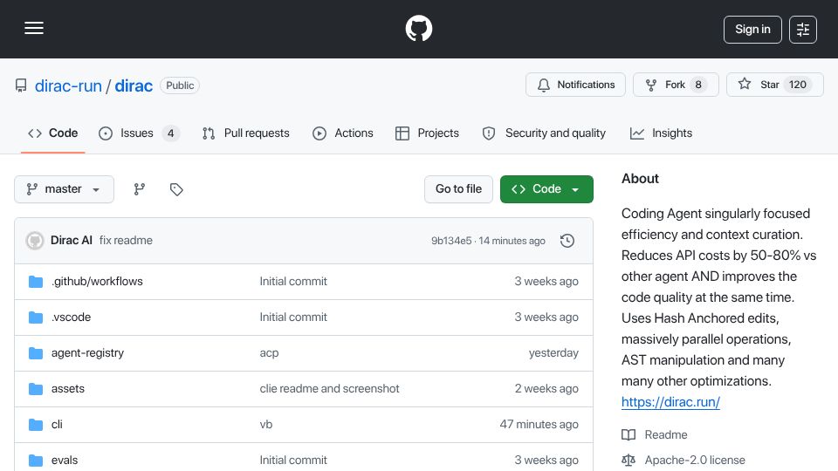The width and height of the screenshot is (838, 471).
Task: Click the Go to file button
Action: point(458,189)
